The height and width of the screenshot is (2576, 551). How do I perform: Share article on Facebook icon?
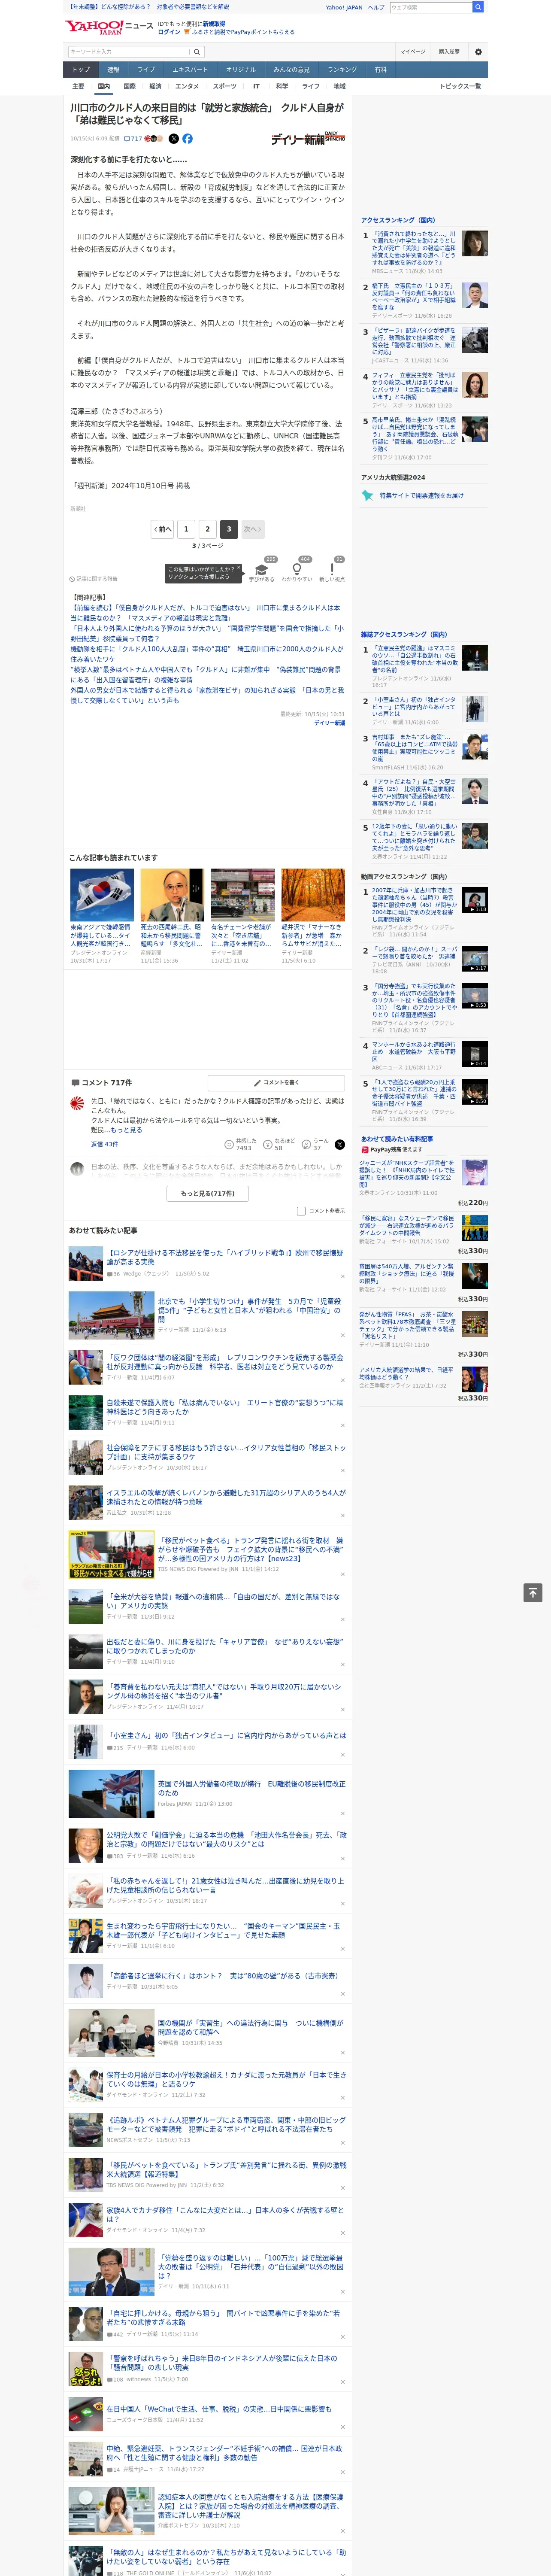pos(187,139)
